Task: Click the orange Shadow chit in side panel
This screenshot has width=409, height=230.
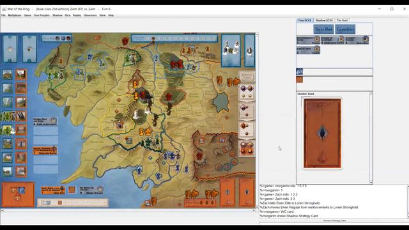Action: [300, 79]
